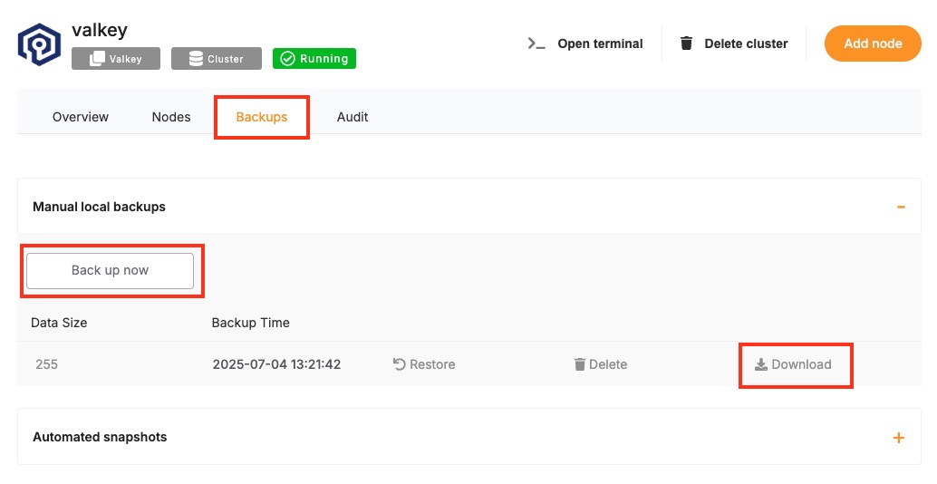This screenshot has width=937, height=484.
Task: Click the Automated snapshots section title
Action: click(100, 437)
